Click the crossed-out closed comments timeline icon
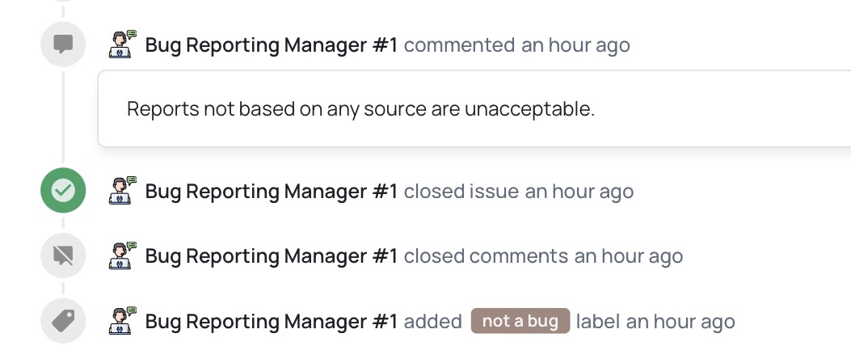 pos(63,256)
